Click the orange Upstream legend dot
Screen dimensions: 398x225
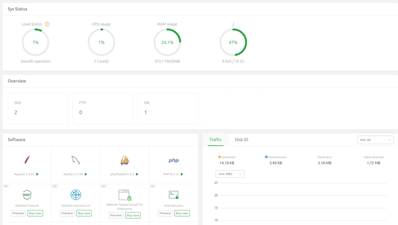(219, 157)
